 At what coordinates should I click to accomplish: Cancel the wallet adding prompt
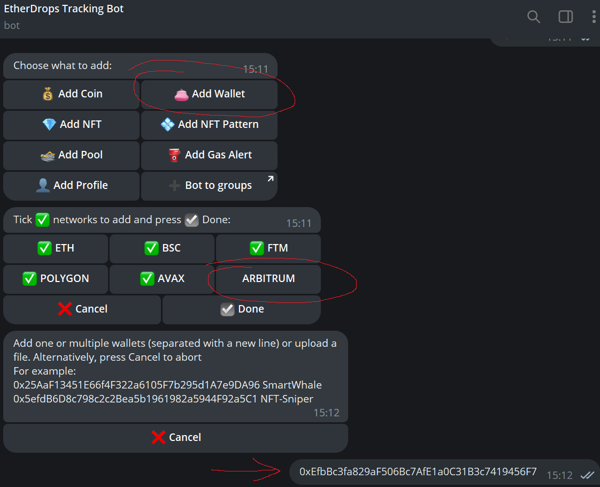pos(175,438)
